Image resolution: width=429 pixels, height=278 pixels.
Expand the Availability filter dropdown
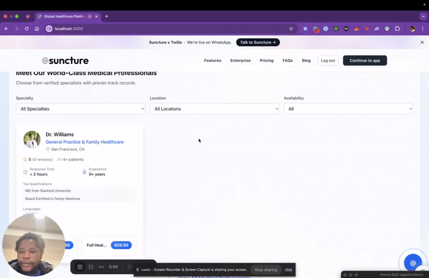pyautogui.click(x=348, y=109)
